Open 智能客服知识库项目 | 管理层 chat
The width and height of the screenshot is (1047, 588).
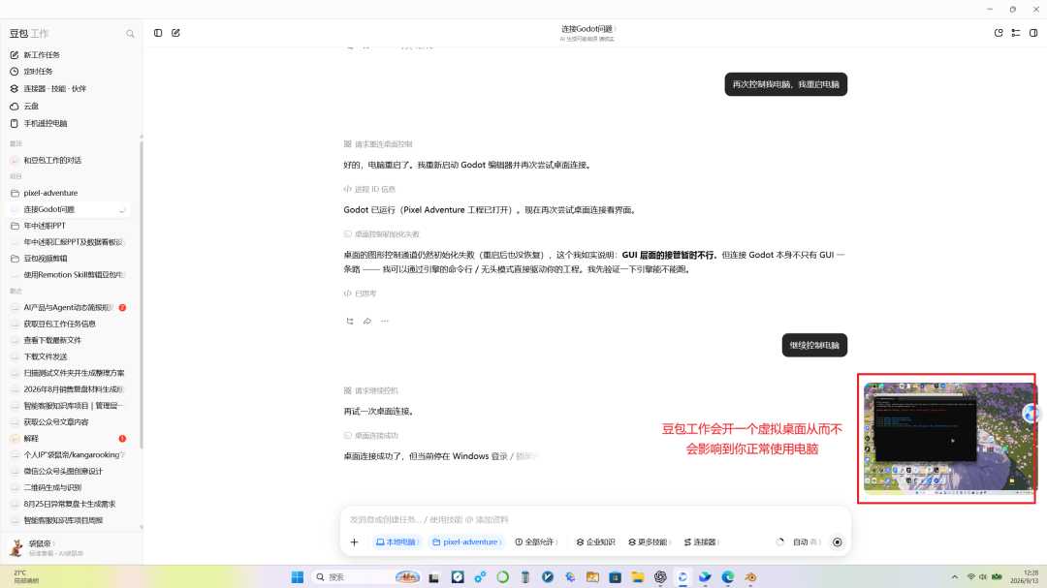(70, 406)
